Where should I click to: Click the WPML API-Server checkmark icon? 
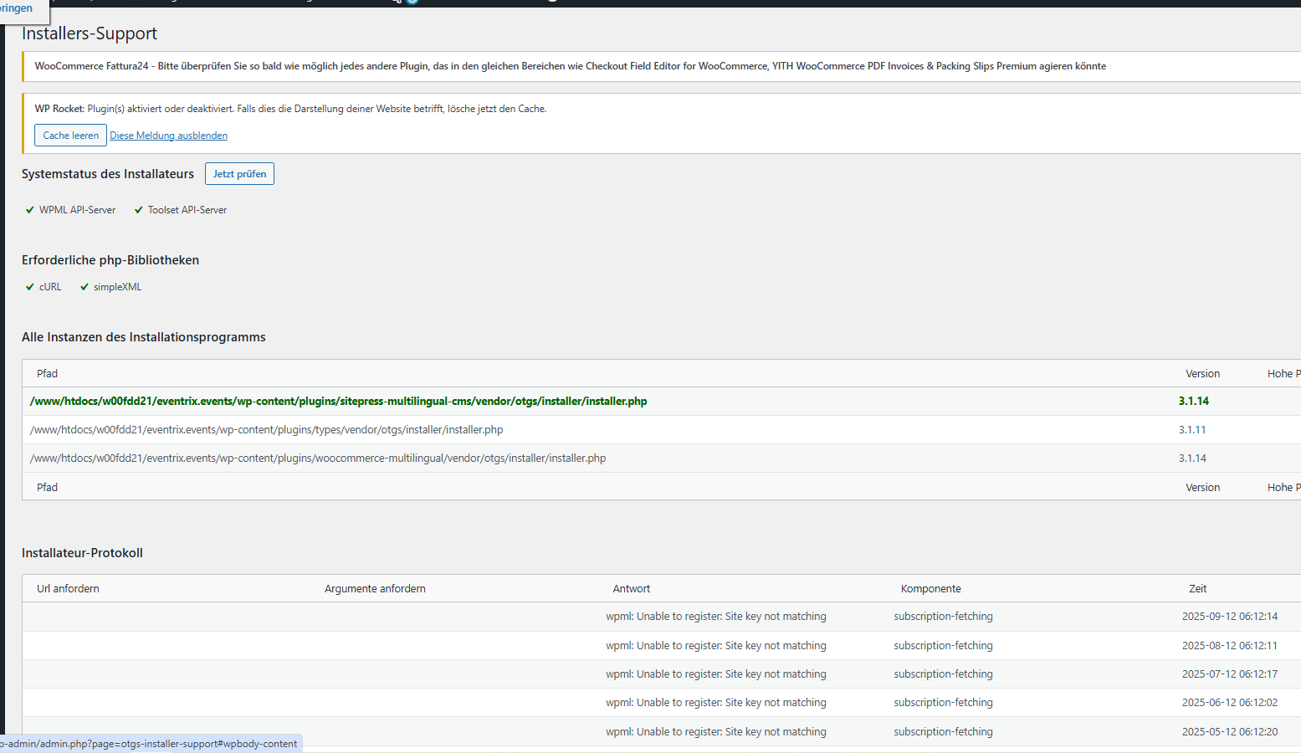click(x=30, y=210)
